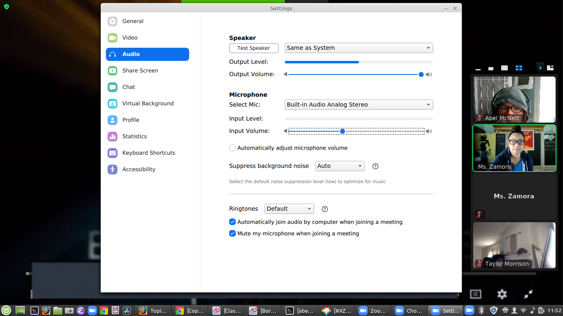Image resolution: width=563 pixels, height=316 pixels.
Task: Open Virtual Background settings
Action: click(147, 104)
